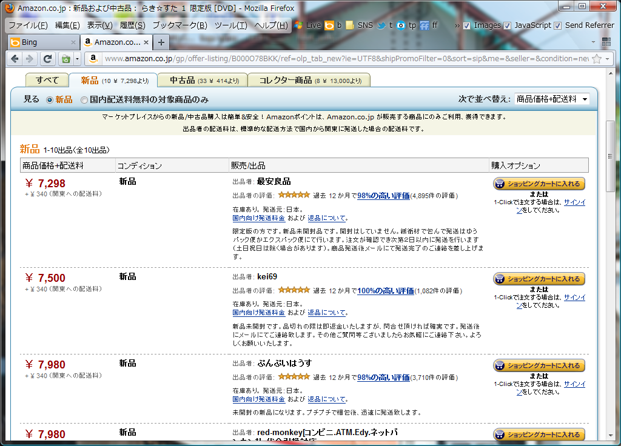Go back with the browser back arrow

[15, 59]
